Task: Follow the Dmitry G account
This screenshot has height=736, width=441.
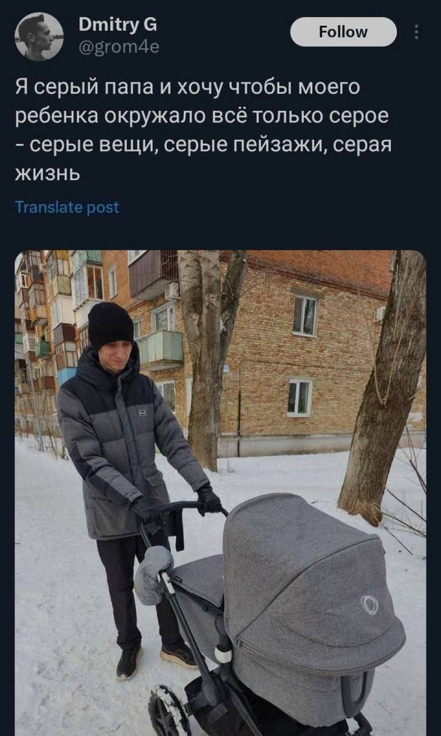Action: tap(343, 32)
